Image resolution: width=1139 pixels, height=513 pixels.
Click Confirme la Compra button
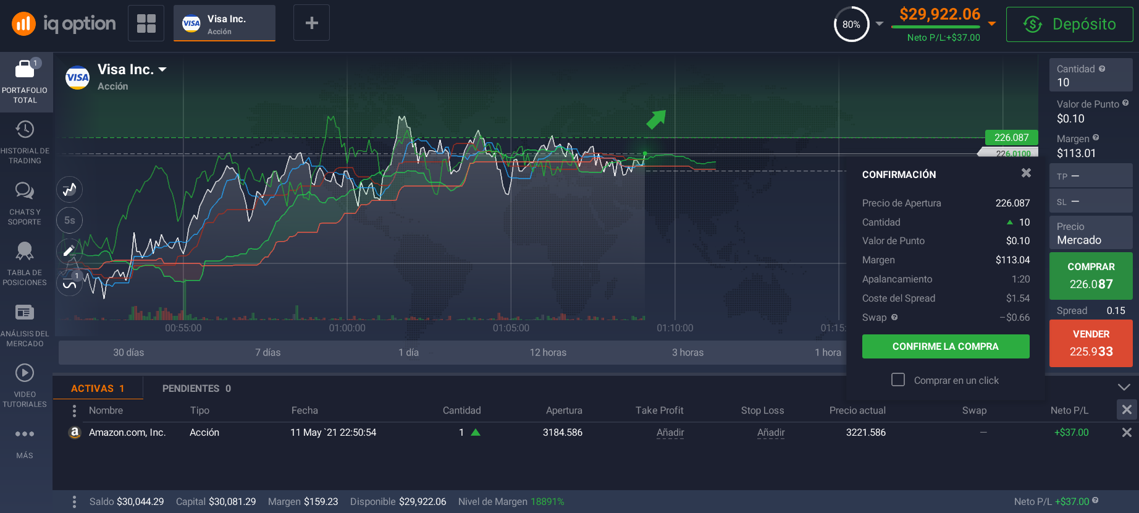click(x=946, y=346)
